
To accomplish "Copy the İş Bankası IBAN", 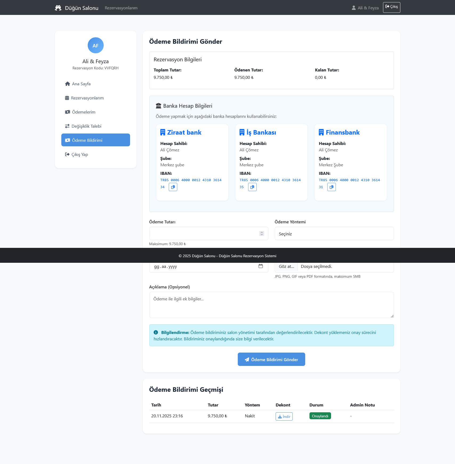I will click(252, 187).
